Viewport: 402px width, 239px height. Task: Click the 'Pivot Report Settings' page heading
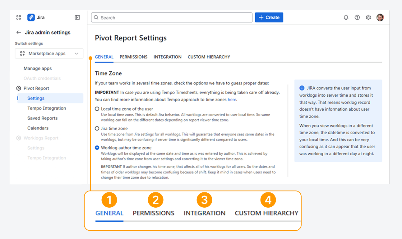click(x=131, y=38)
